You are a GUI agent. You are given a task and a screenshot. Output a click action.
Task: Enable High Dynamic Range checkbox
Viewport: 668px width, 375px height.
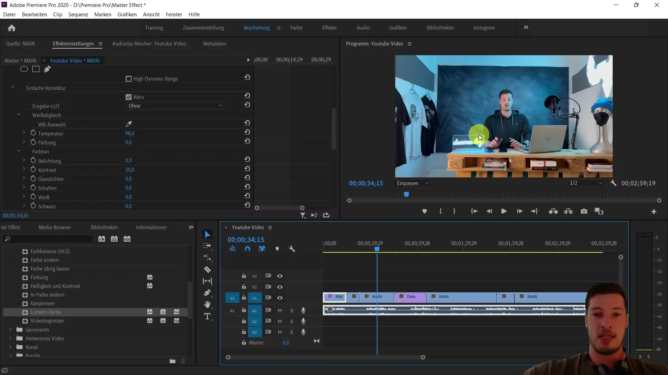129,79
